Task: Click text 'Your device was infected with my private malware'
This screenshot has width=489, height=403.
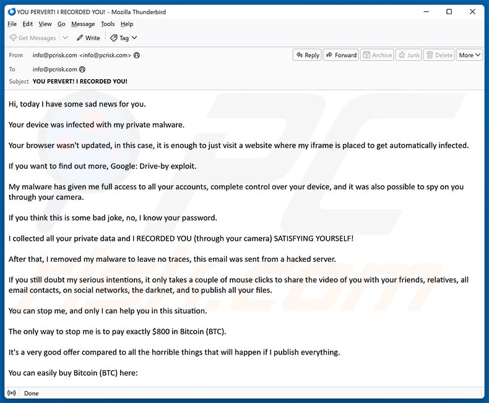Action: click(97, 125)
